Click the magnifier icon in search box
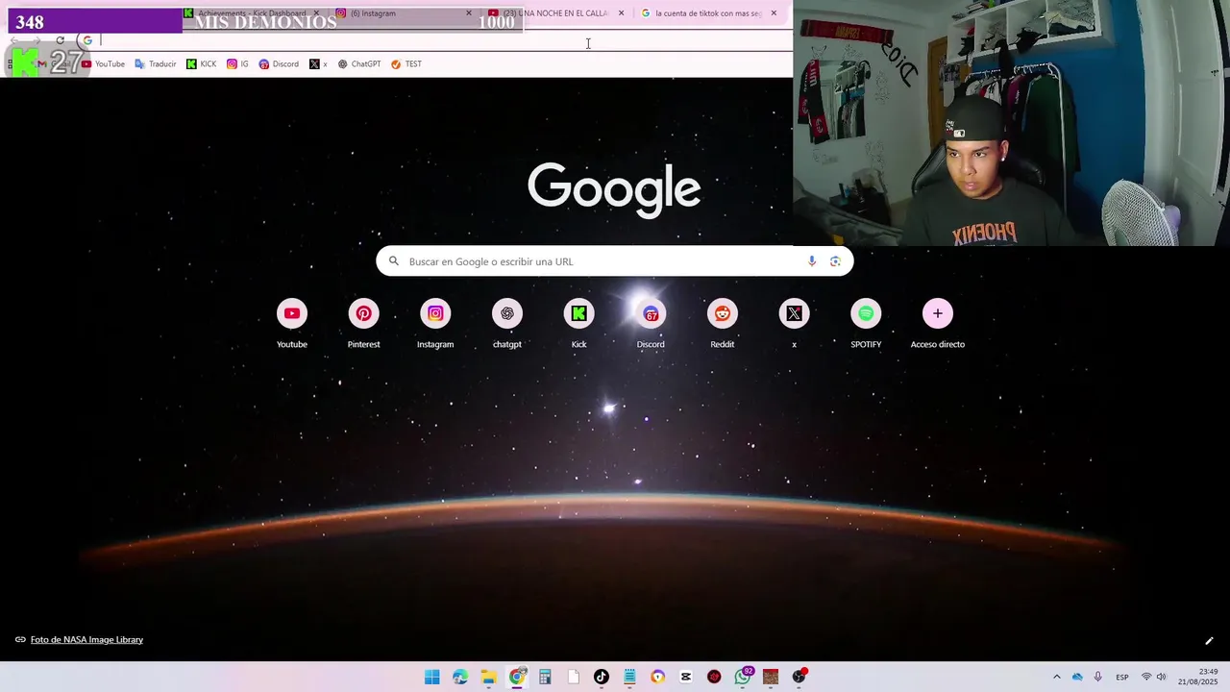1230x692 pixels. click(393, 261)
